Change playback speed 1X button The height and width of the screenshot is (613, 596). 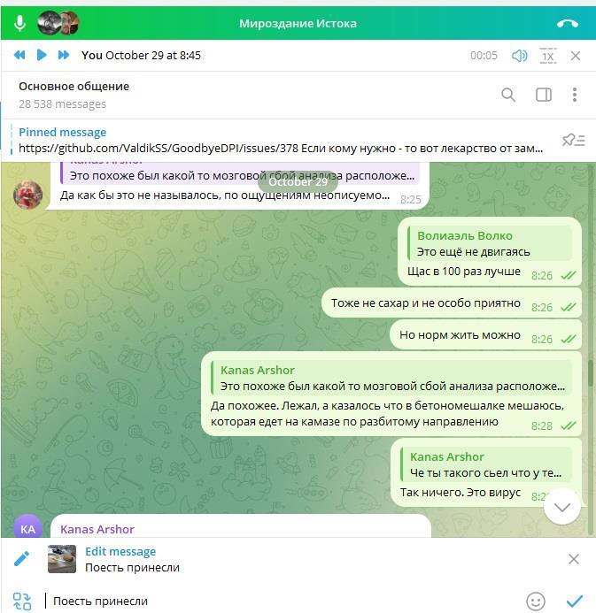[x=548, y=56]
